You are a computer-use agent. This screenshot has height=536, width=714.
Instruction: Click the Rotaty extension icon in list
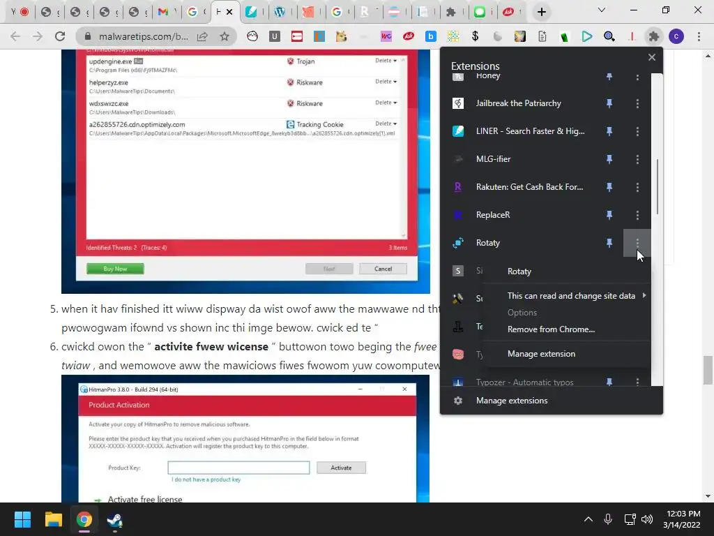coord(458,243)
